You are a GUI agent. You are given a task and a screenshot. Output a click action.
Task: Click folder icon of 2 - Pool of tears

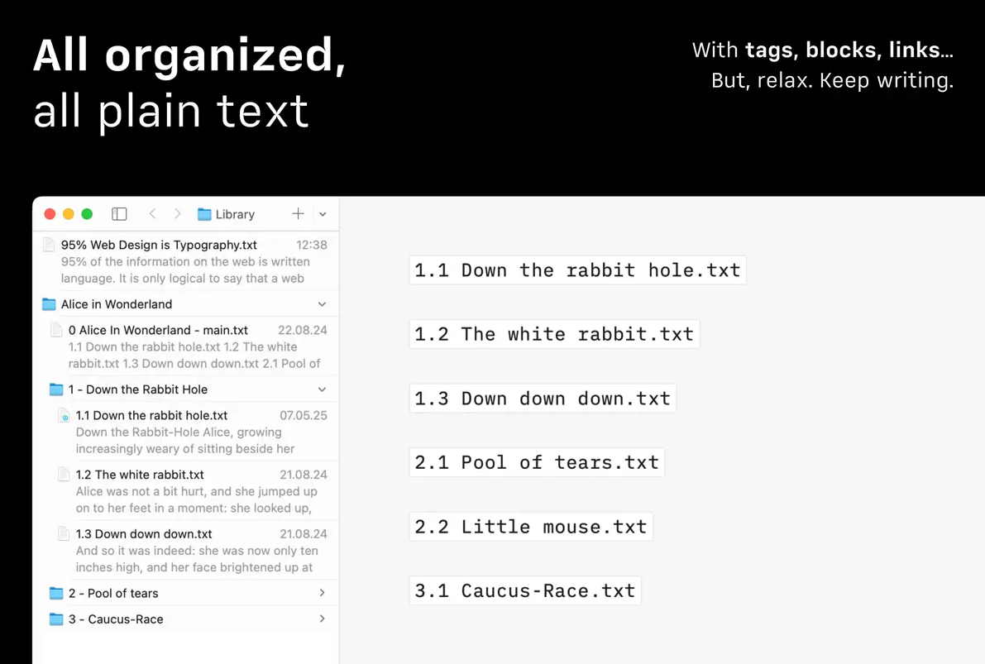pyautogui.click(x=56, y=593)
